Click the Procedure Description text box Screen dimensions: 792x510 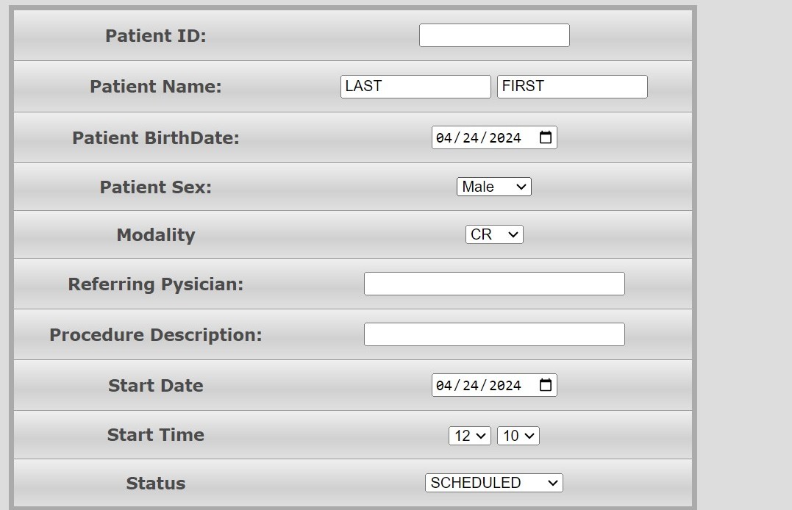point(494,334)
